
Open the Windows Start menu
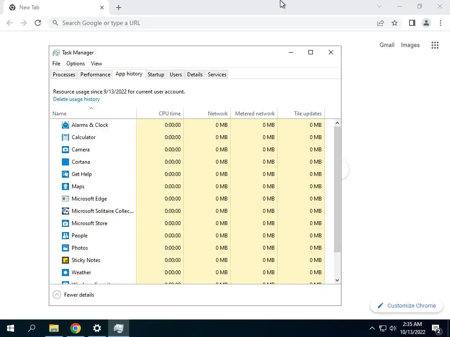[11, 328]
